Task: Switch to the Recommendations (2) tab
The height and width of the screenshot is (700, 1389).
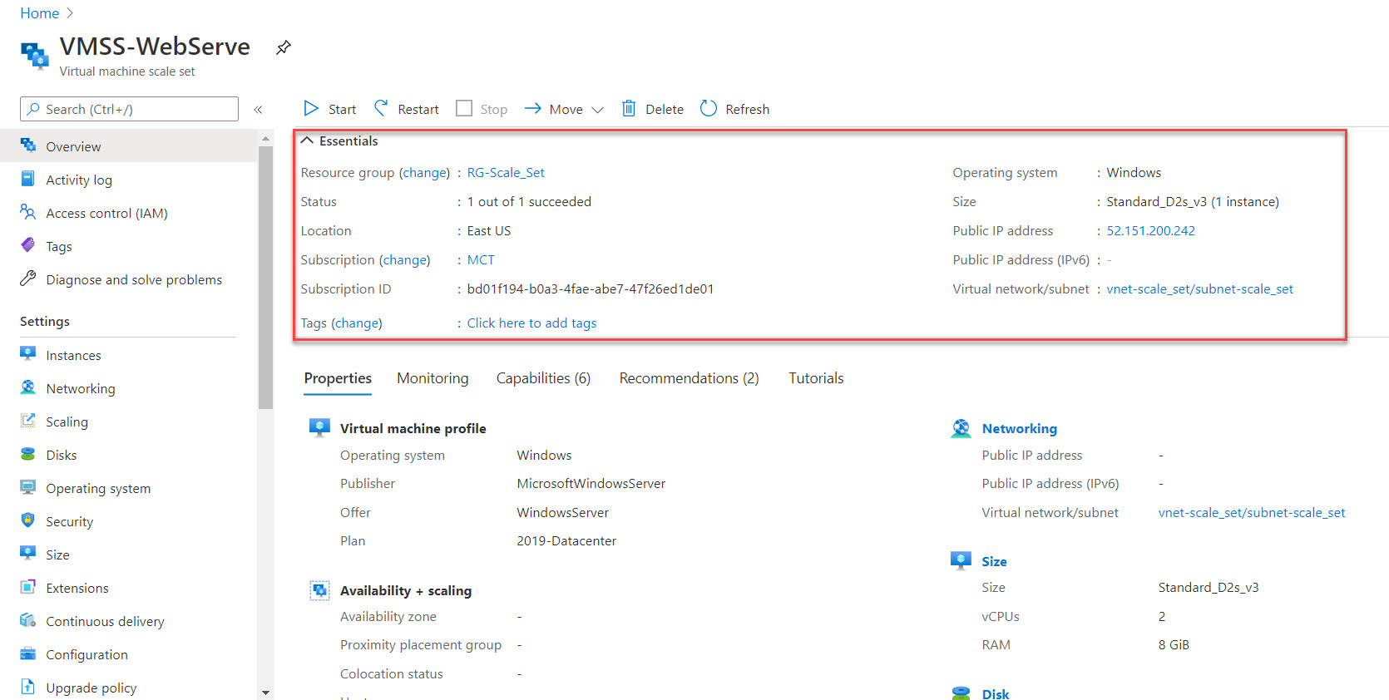Action: 689,378
